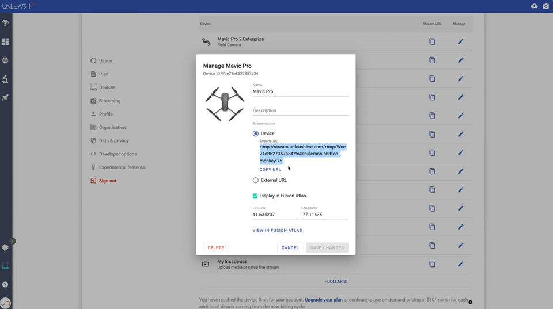553x309 pixels.
Task: Click the Description input field
Action: (x=301, y=110)
